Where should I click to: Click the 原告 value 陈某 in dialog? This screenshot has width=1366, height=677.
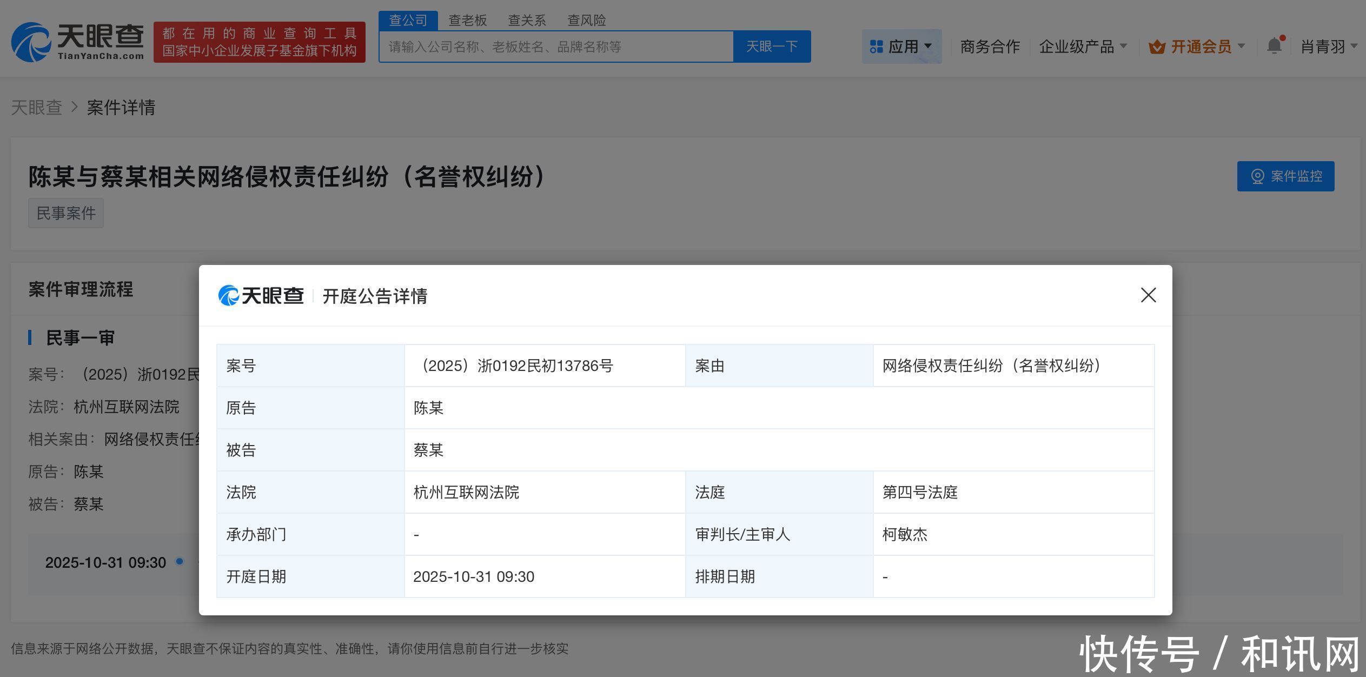[x=428, y=408]
